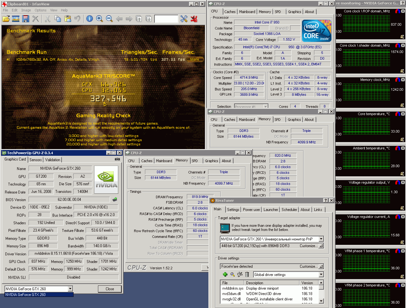The height and width of the screenshot is (308, 406).
Task: Select SPD tab in bottom CPU-Z window
Action: (195, 161)
